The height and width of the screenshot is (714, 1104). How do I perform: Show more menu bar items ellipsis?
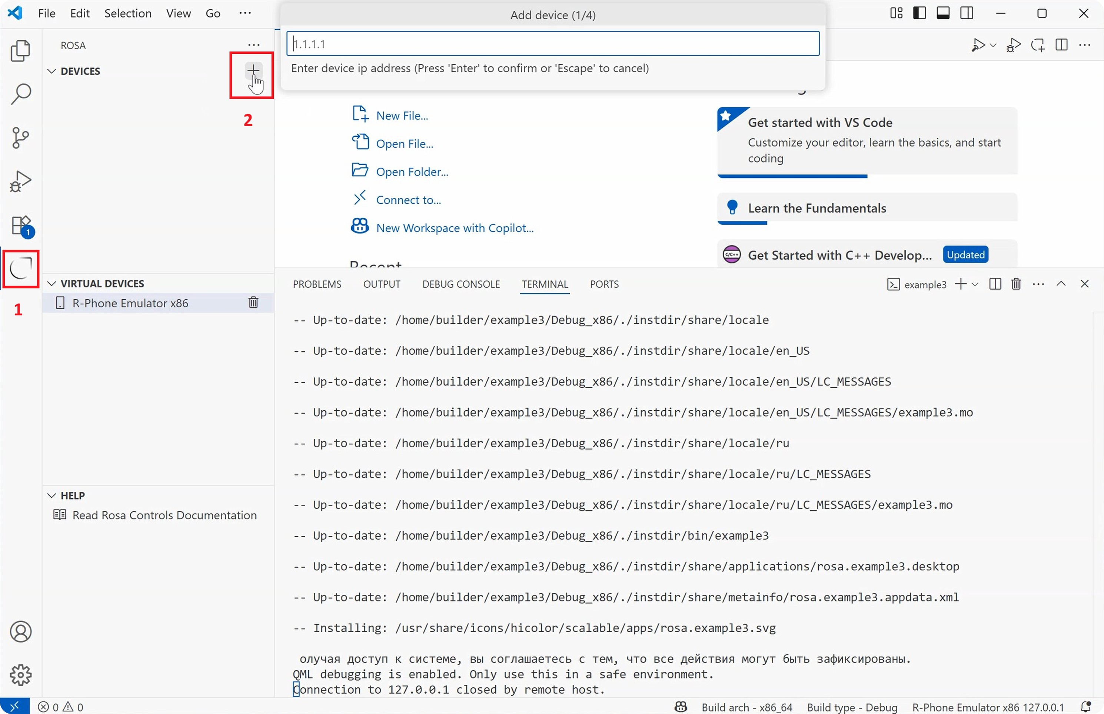[x=245, y=13]
